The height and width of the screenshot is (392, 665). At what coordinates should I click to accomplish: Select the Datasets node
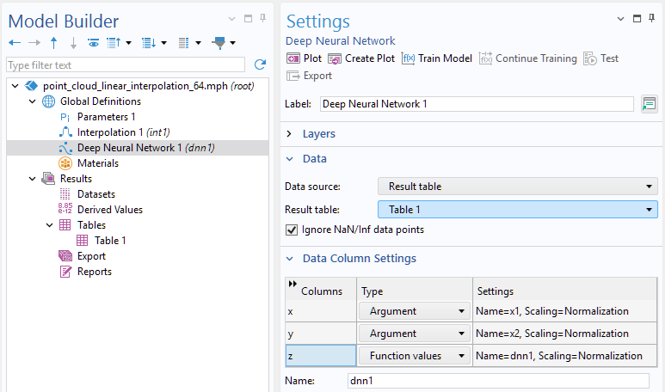click(x=95, y=194)
